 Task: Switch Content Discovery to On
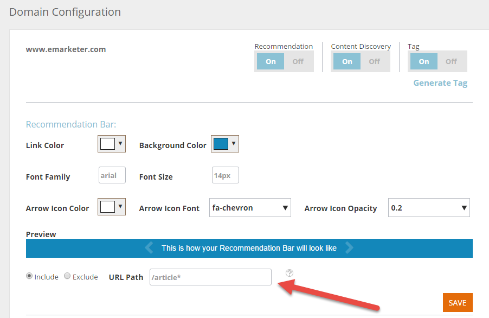point(347,61)
